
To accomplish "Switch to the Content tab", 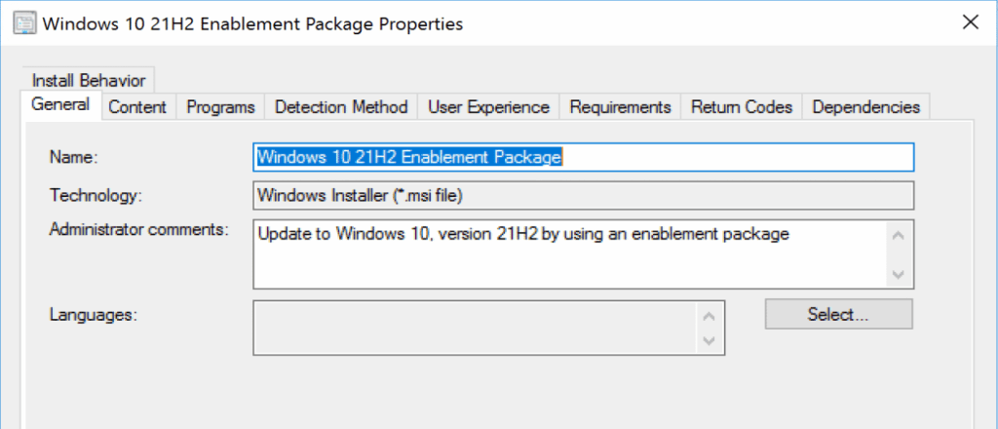I will point(137,107).
